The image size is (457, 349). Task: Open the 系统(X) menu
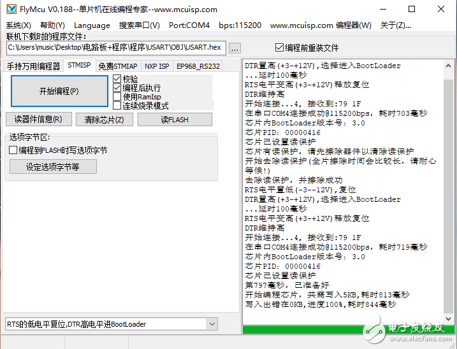(18, 25)
